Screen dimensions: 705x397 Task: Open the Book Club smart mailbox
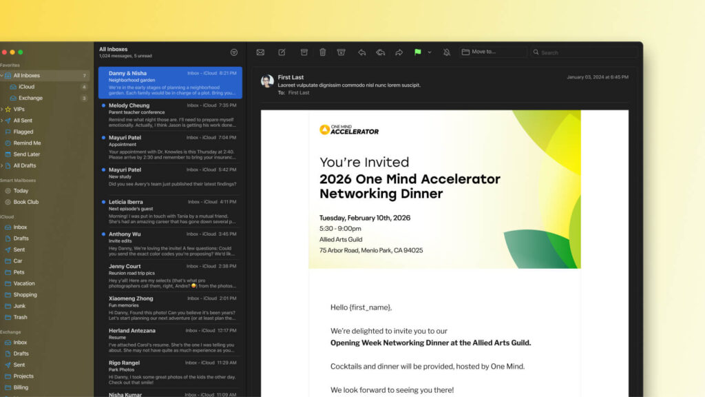(x=26, y=202)
